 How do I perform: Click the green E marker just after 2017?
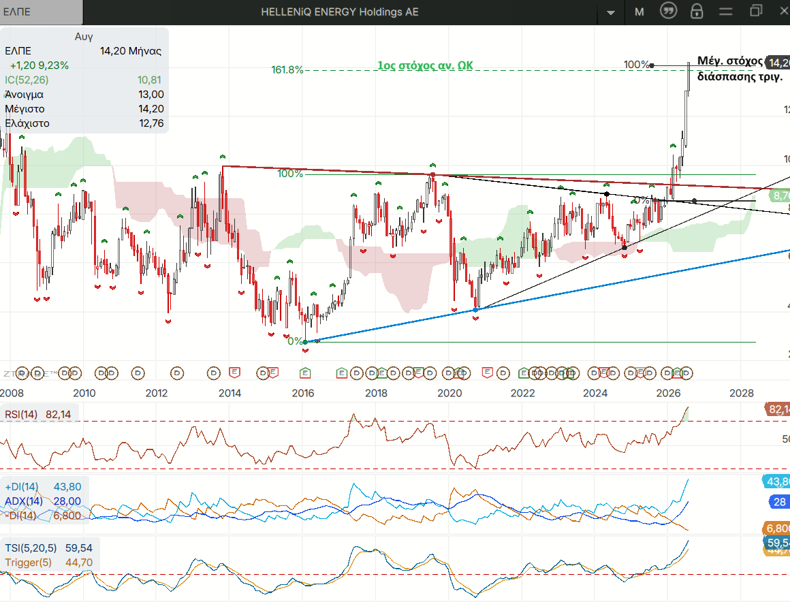(342, 373)
